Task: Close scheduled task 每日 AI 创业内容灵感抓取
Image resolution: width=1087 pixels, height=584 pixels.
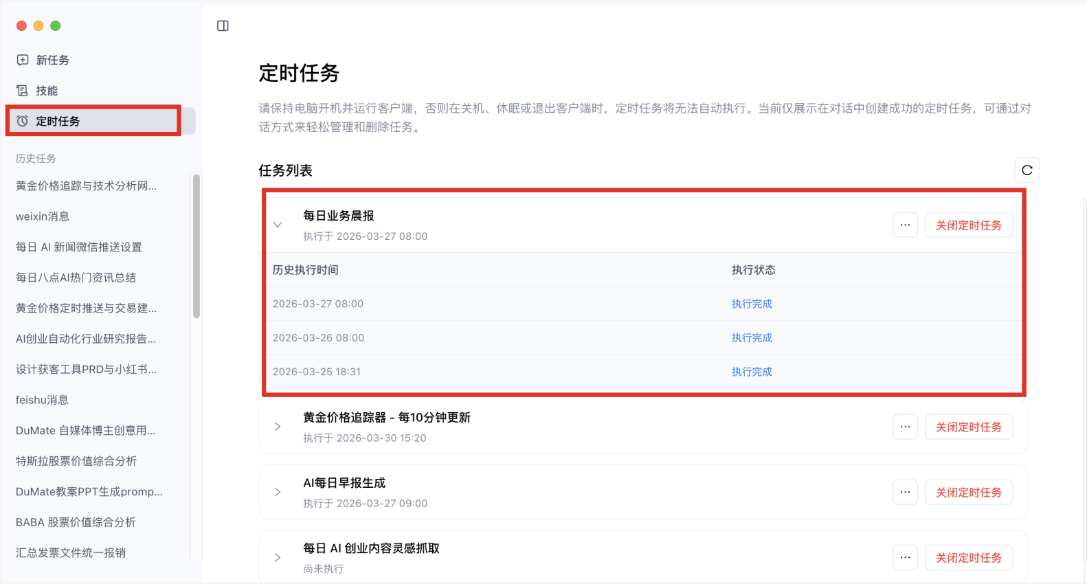Action: [x=969, y=558]
